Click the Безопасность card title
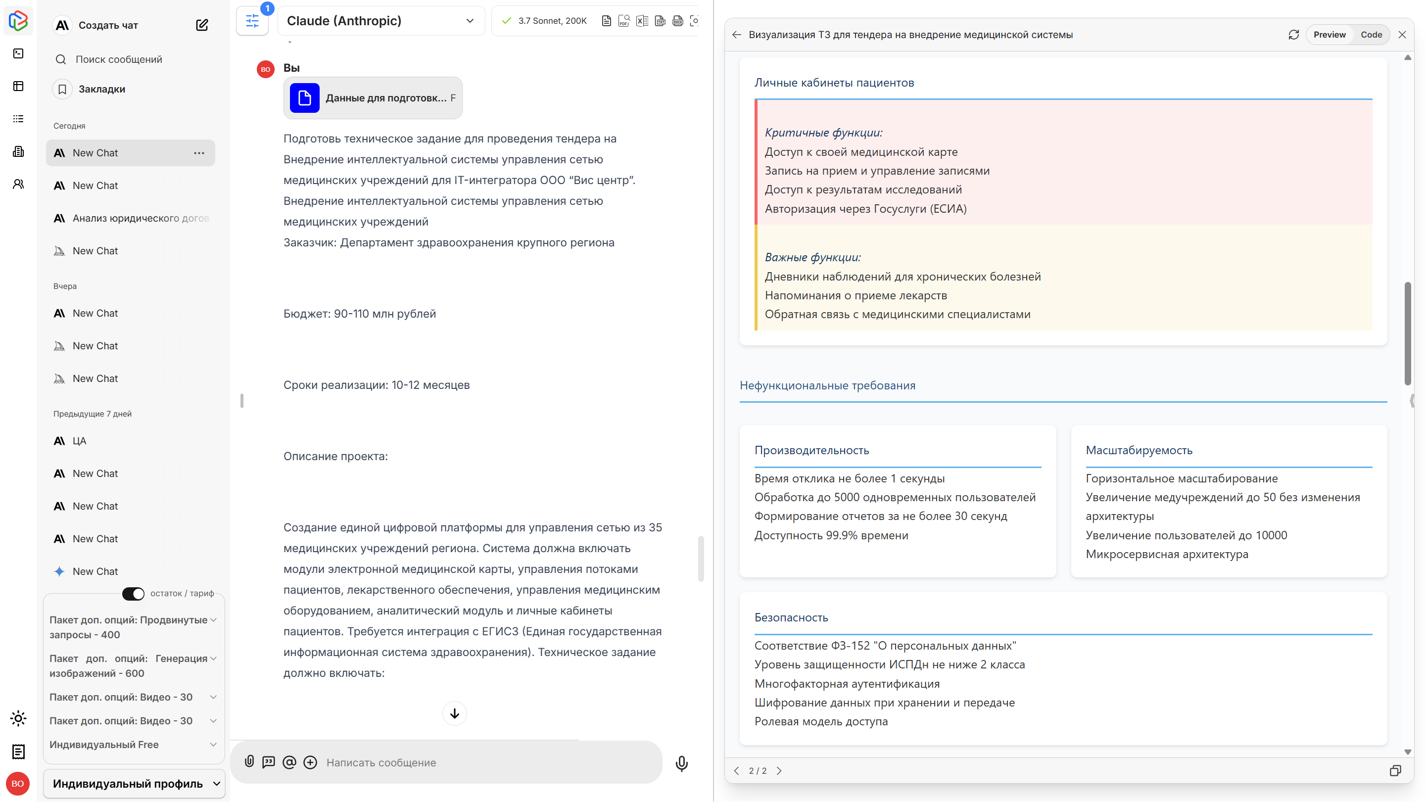This screenshot has height=802, width=1426. (x=791, y=617)
